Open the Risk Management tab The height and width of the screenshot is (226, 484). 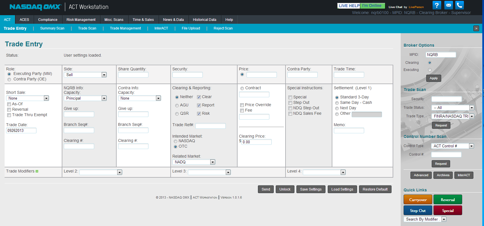pyautogui.click(x=81, y=20)
